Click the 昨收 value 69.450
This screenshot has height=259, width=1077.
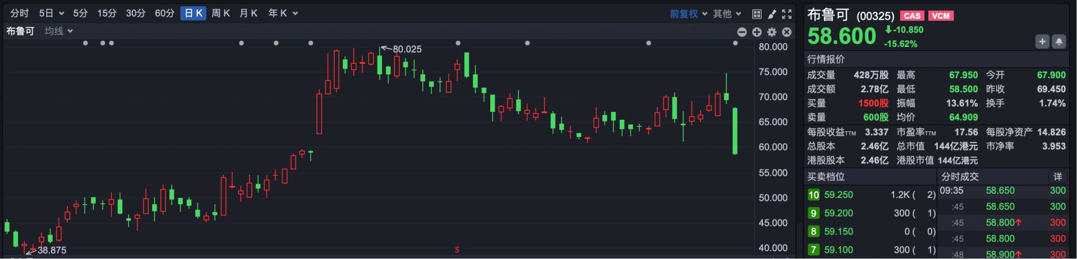[1051, 89]
